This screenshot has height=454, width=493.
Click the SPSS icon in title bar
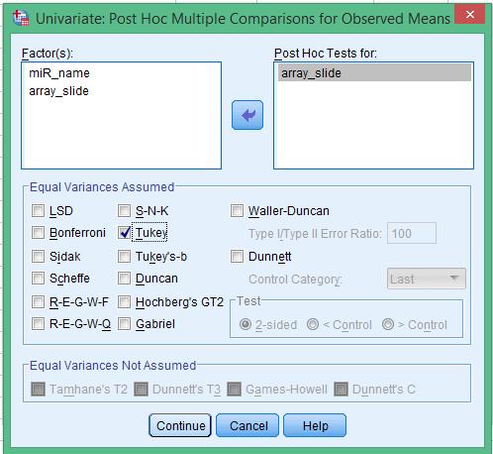coord(21,18)
